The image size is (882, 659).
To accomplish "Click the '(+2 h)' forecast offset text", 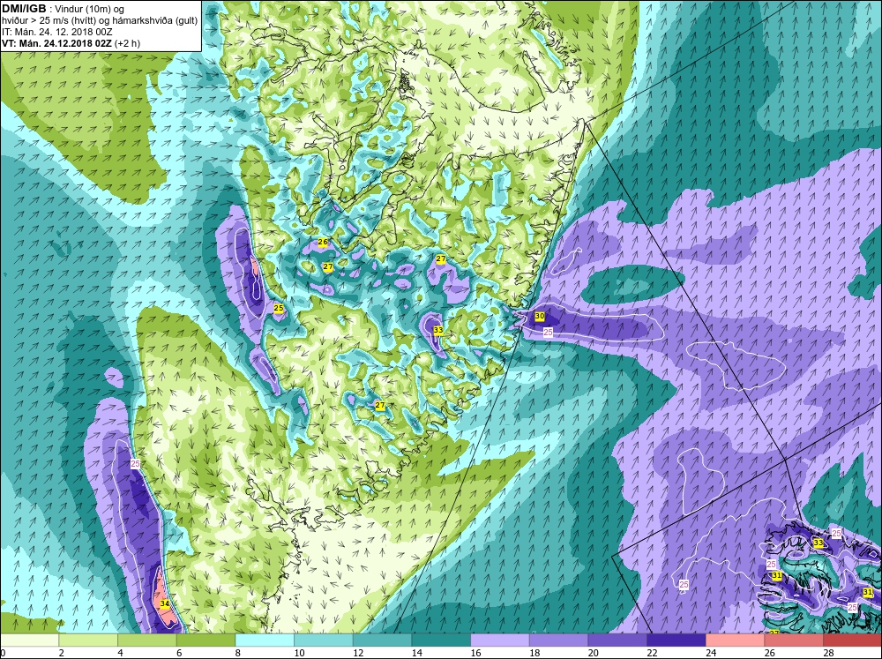I will [127, 43].
